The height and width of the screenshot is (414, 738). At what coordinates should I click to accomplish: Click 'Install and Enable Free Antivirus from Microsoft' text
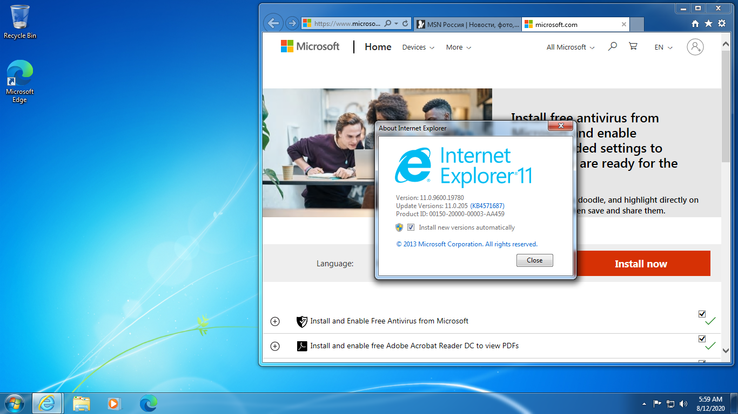(x=389, y=321)
